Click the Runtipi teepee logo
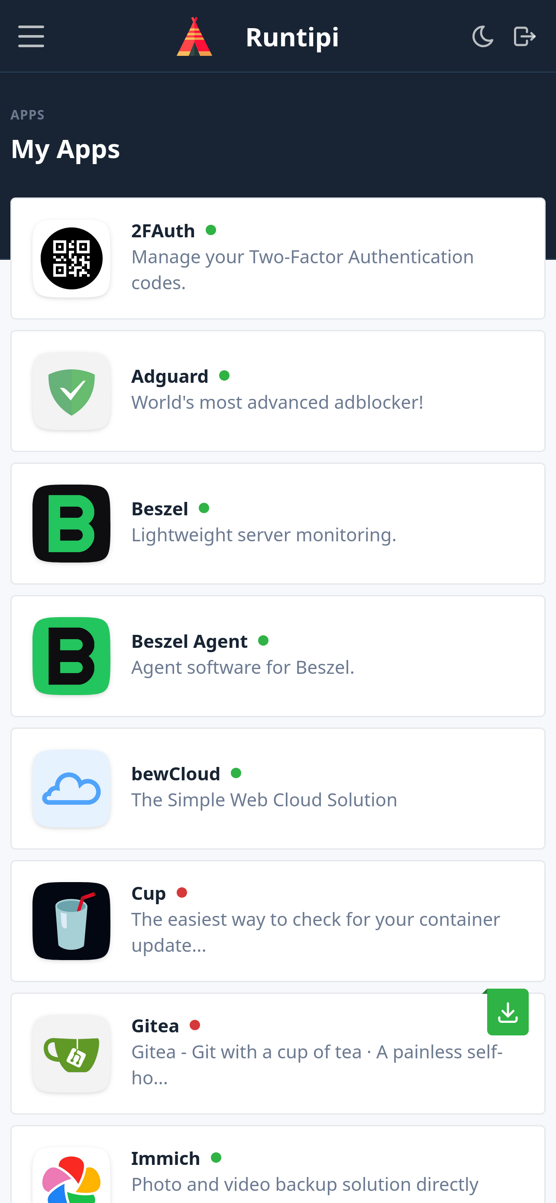556x1203 pixels. [x=195, y=36]
